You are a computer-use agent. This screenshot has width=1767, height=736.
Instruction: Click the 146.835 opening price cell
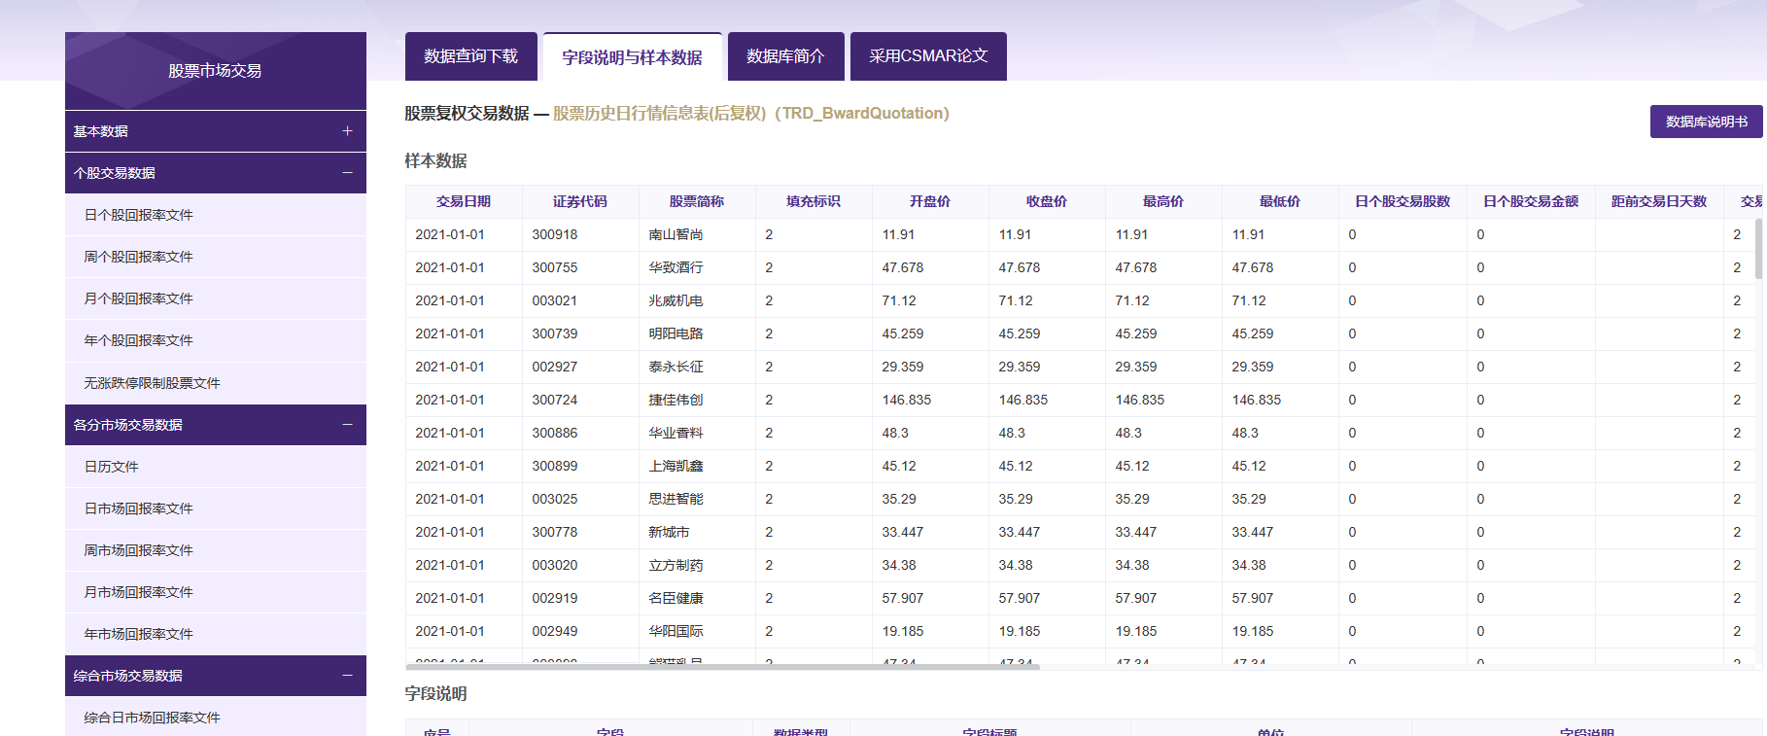[930, 400]
